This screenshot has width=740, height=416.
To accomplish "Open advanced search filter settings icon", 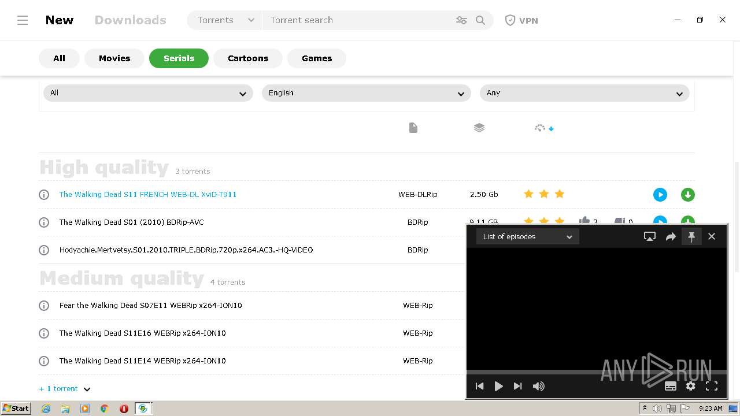I will click(461, 20).
